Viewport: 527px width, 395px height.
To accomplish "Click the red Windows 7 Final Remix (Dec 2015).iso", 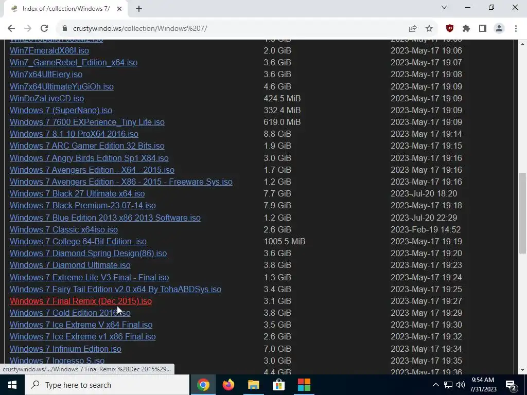I will click(x=81, y=301).
